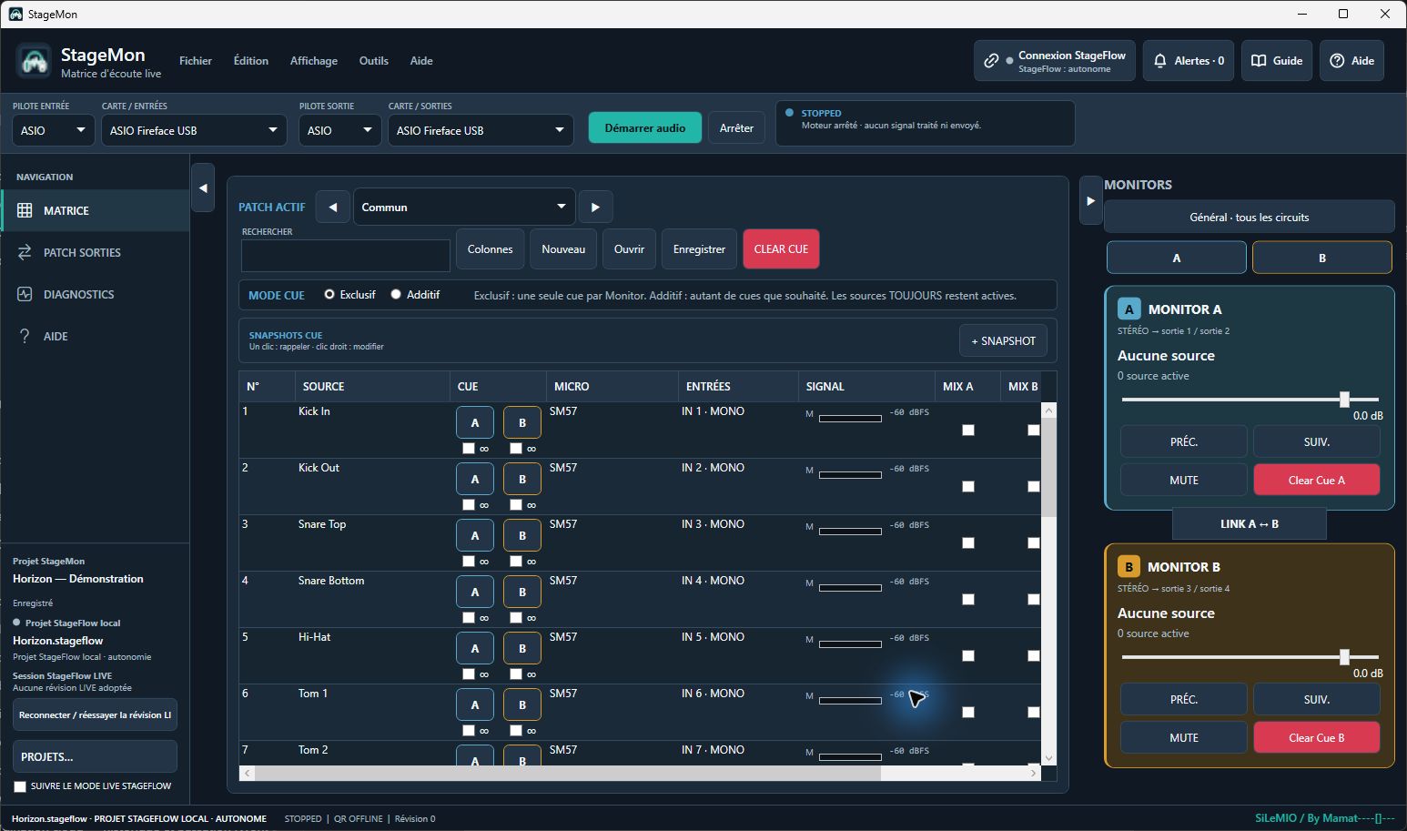
Task: Open the Guide book icon button
Action: click(1259, 61)
